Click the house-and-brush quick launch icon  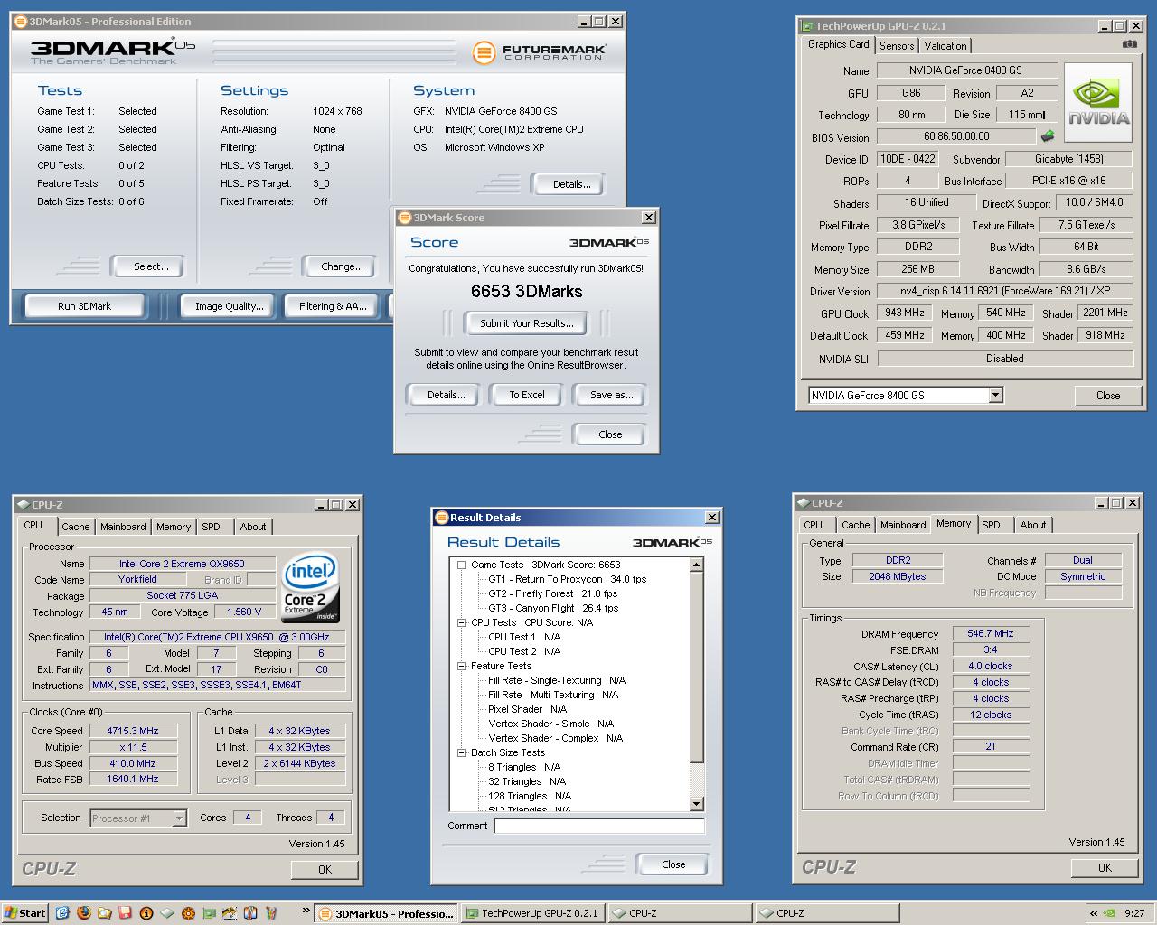[230, 913]
